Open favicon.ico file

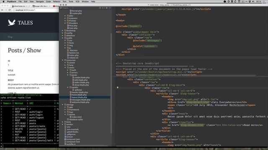[73, 53]
